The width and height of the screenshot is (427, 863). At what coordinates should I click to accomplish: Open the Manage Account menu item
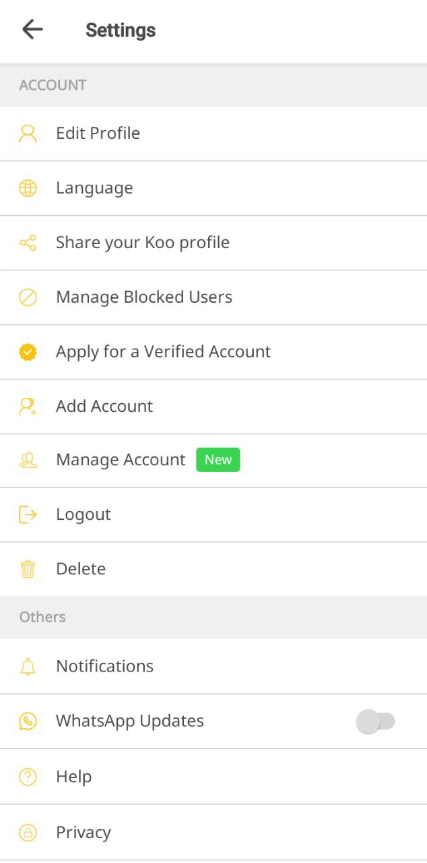click(121, 460)
